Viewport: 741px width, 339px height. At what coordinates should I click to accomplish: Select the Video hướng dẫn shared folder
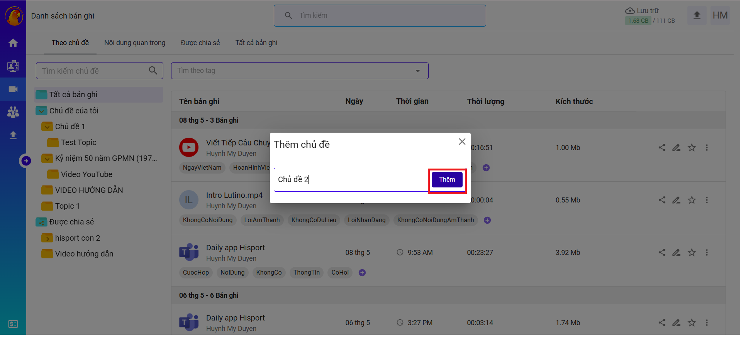pos(84,254)
